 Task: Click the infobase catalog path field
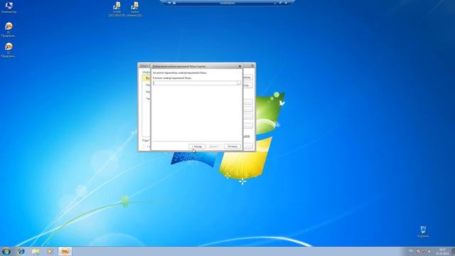[x=195, y=83]
